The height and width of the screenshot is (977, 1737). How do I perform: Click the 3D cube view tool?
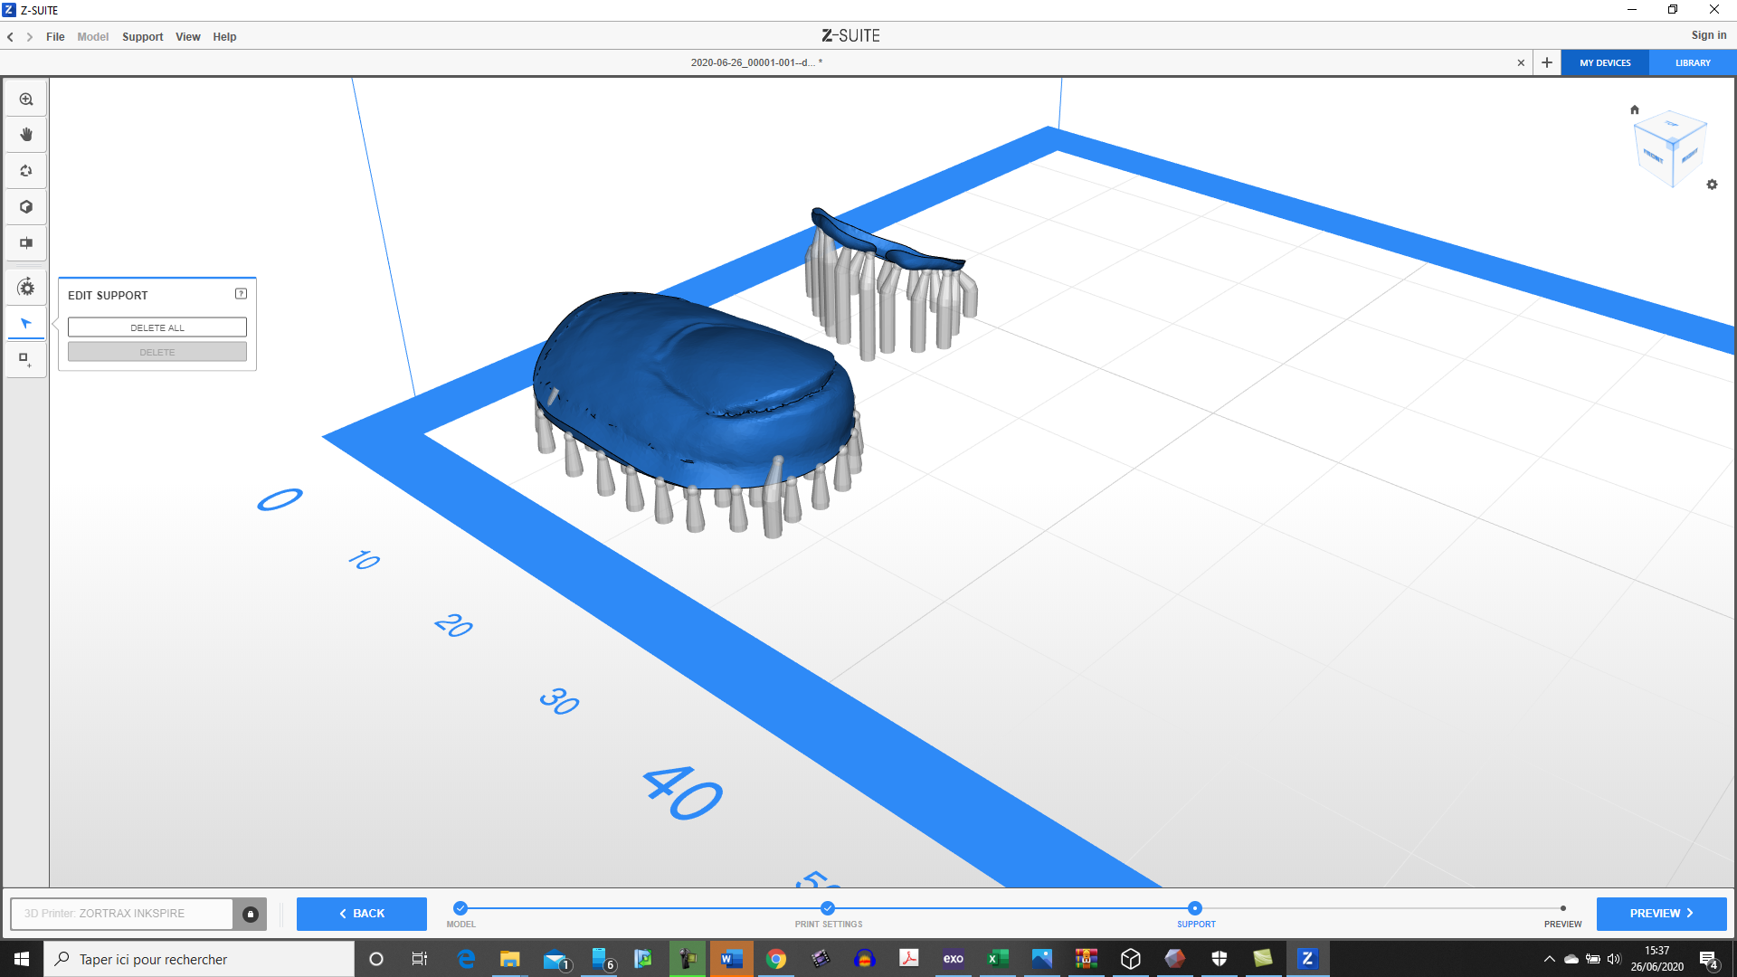tap(26, 207)
